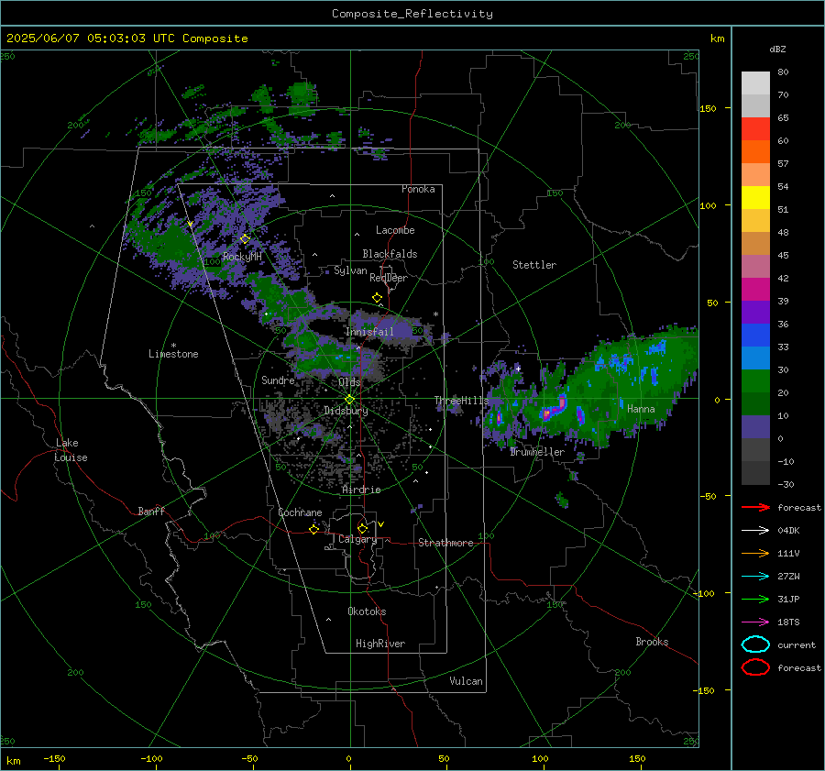Viewport: 825px width, 771px height.
Task: Click the yellow diamond radar-center marker at Didsbury
Action: tap(349, 400)
